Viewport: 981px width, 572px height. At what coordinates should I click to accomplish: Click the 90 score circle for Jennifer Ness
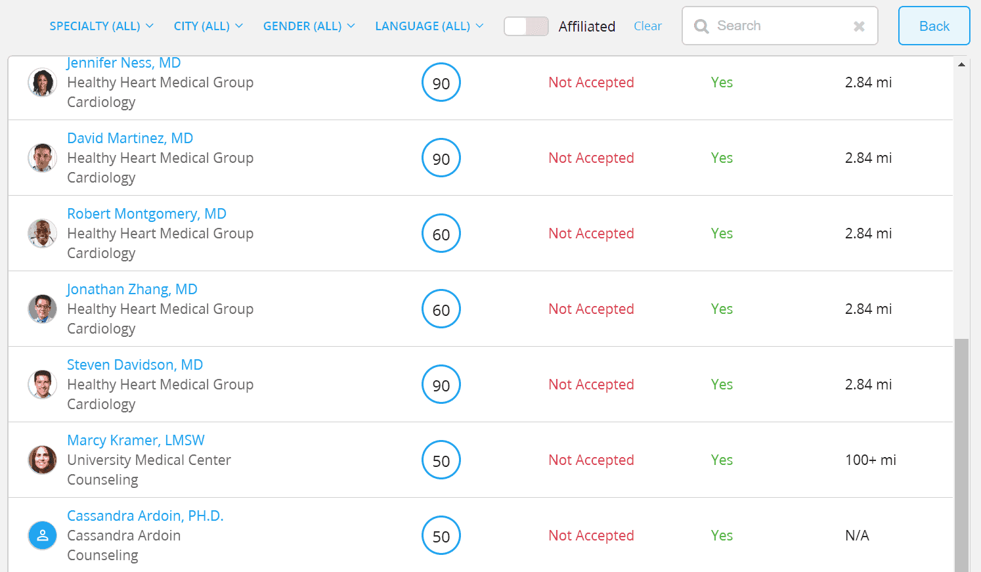[441, 83]
